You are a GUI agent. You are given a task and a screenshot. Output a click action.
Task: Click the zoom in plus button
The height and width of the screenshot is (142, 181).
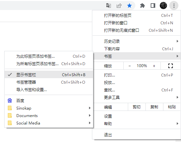(154, 66)
